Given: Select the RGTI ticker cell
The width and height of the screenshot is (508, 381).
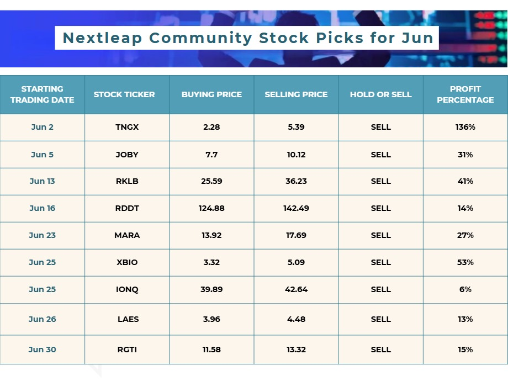Looking at the screenshot, I should click(127, 350).
